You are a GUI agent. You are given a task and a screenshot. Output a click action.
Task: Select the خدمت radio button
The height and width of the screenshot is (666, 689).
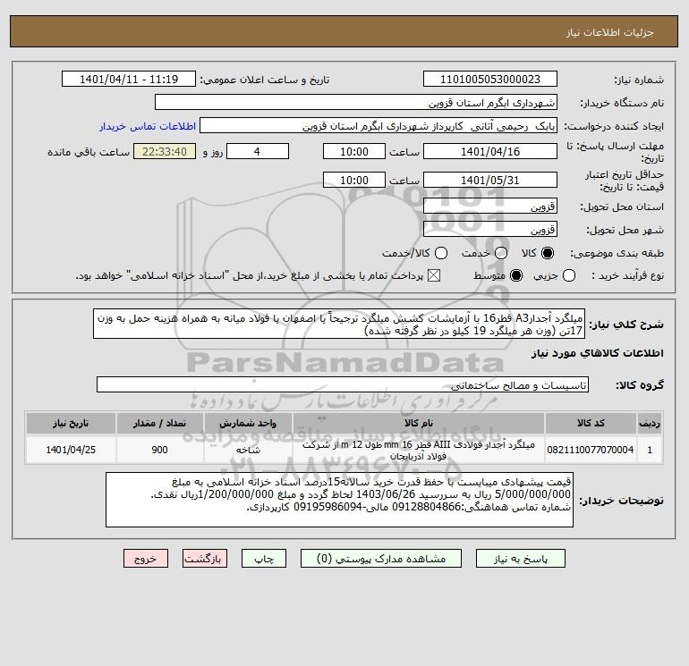(x=501, y=253)
